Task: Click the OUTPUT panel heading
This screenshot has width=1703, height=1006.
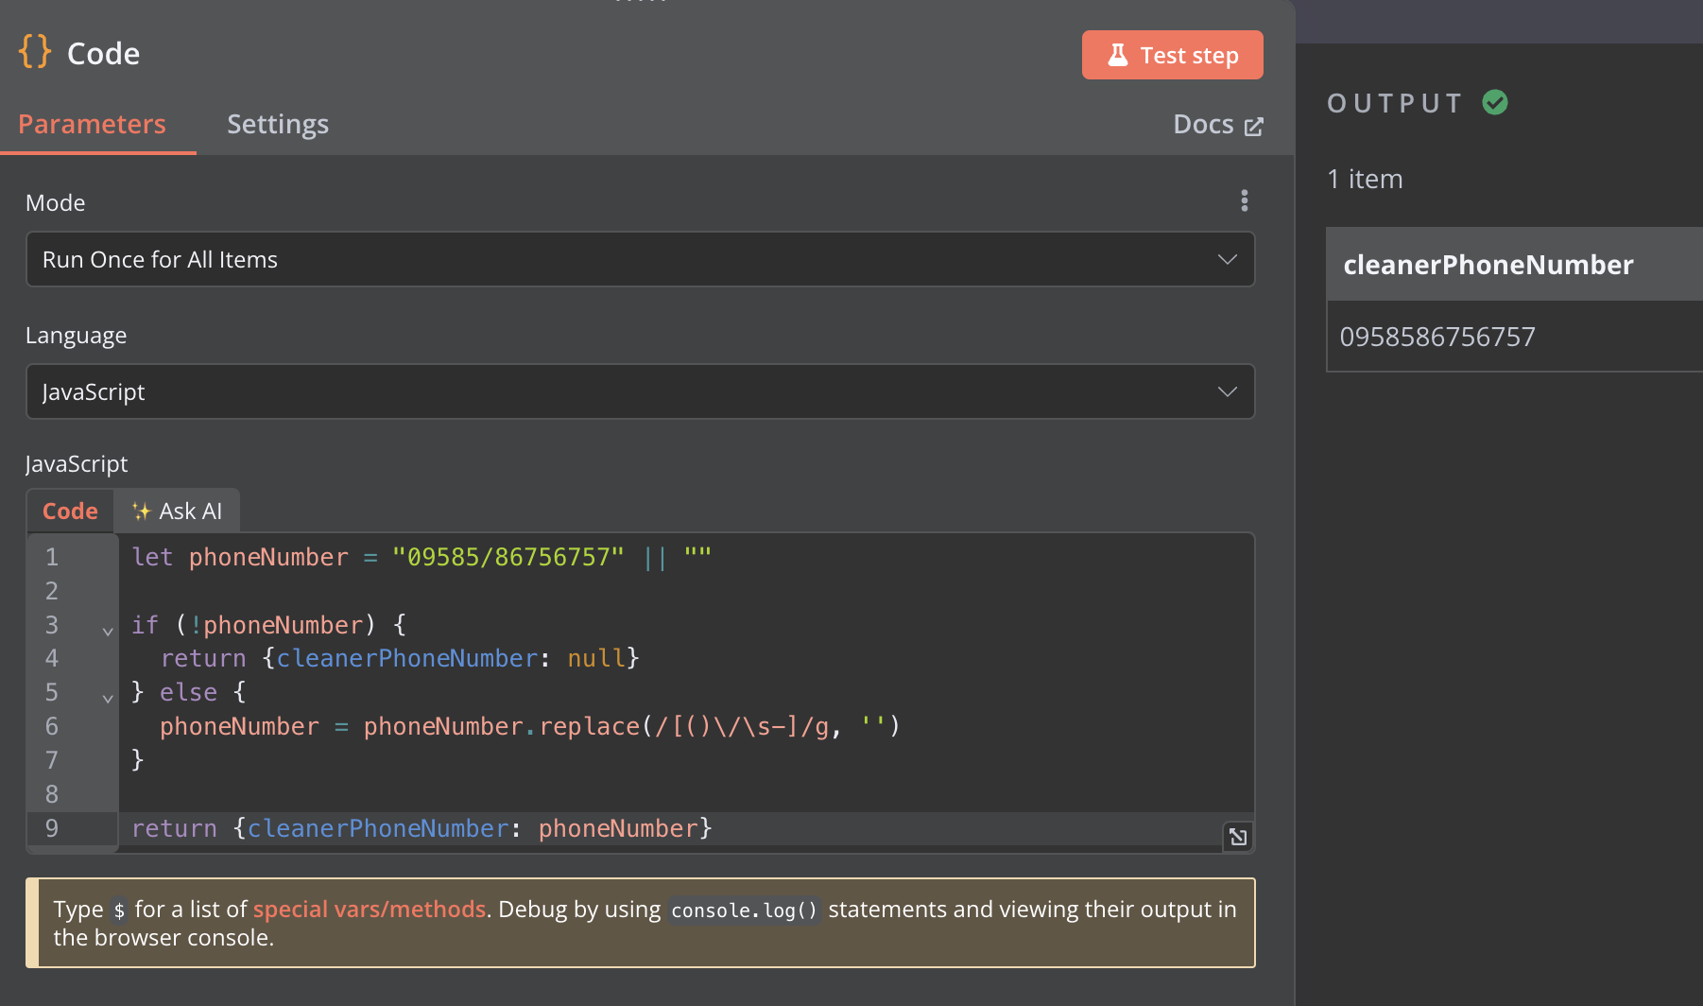Action: coord(1395,103)
